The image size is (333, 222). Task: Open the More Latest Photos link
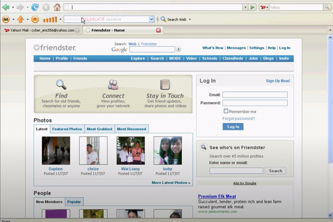171,183
